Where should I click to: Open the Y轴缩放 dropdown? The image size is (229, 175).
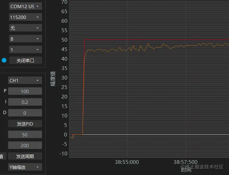tap(25, 167)
